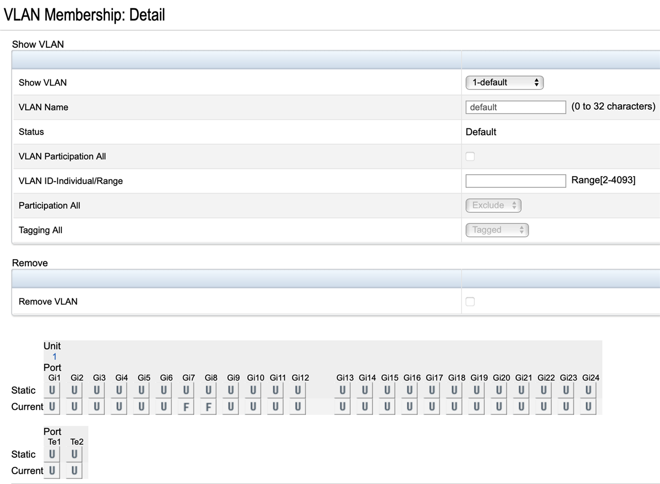Click the Current U status for port Te1
Image resolution: width=660 pixels, height=484 pixels.
click(x=52, y=471)
